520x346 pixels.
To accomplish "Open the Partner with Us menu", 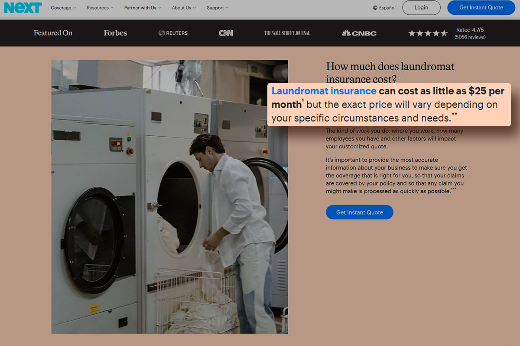I will pos(143,7).
